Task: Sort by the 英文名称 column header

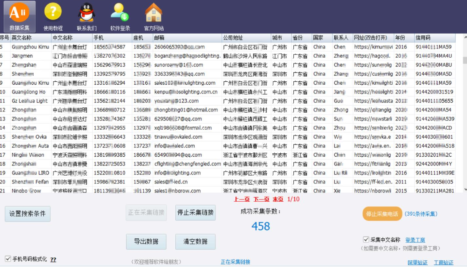Action: [30, 38]
